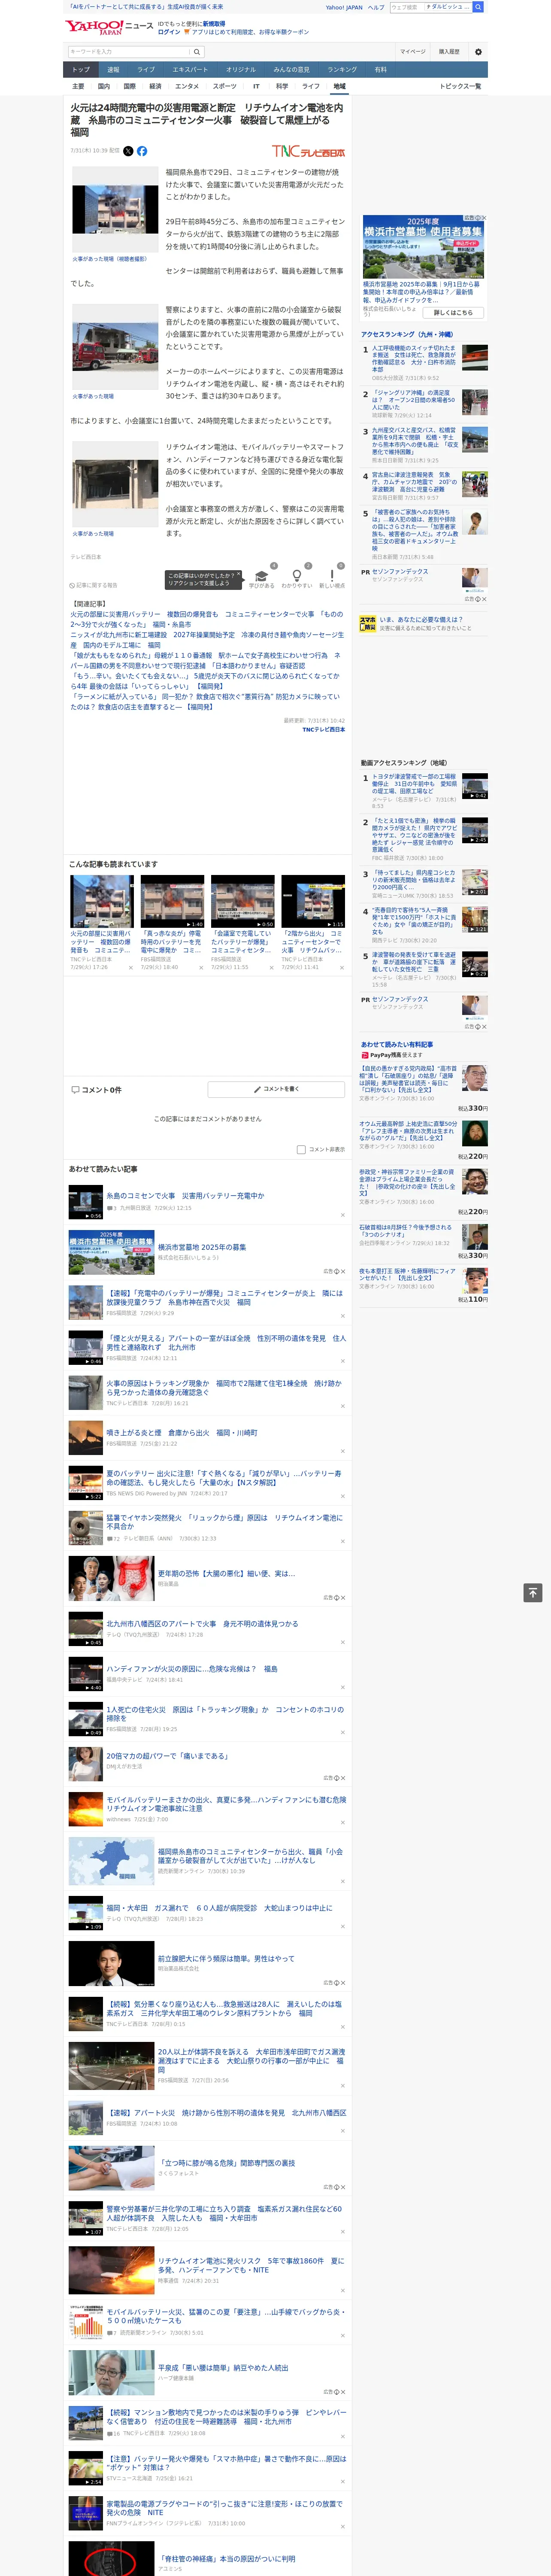
Task: Open the first fire scene photo thumbnail
Action: tap(115, 210)
